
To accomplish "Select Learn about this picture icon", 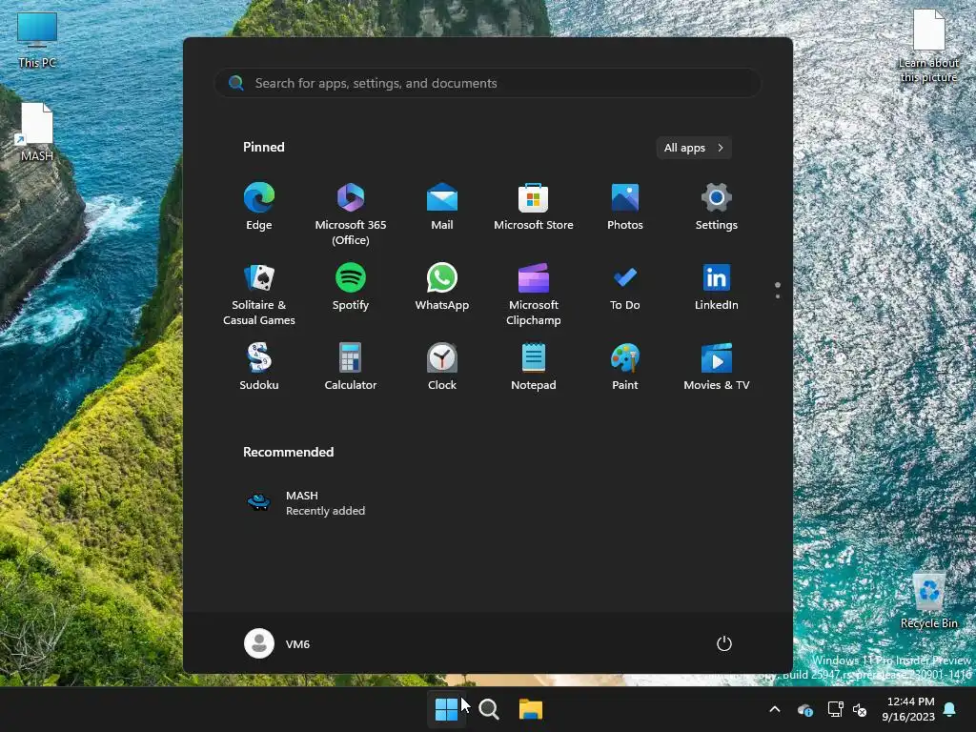I will coord(928,47).
